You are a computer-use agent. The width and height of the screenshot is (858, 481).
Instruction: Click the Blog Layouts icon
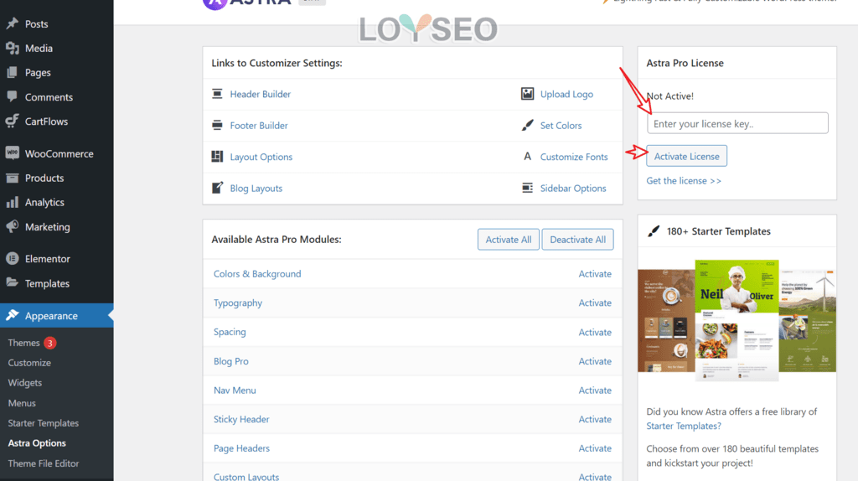(217, 188)
